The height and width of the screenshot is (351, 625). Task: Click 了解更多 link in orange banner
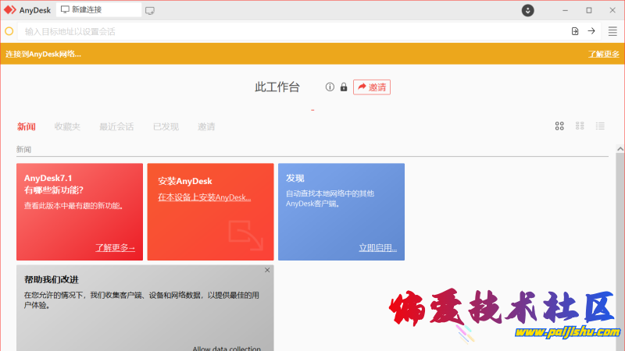(603, 54)
